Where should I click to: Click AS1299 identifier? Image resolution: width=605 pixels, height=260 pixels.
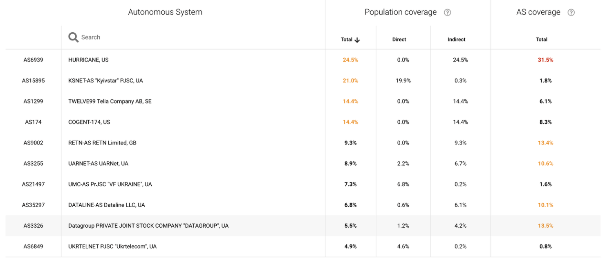[33, 101]
